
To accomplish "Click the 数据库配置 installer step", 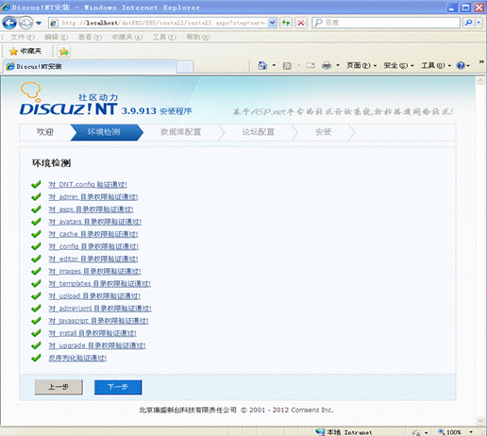I will click(181, 132).
